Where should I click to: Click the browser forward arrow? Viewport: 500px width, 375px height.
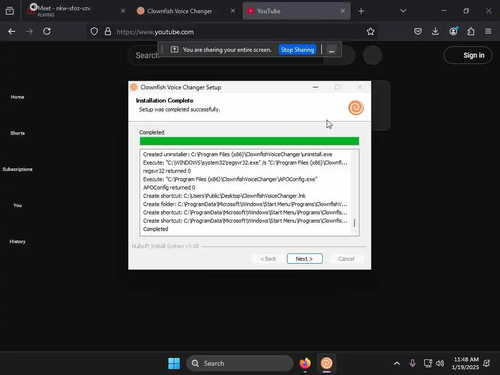click(29, 31)
